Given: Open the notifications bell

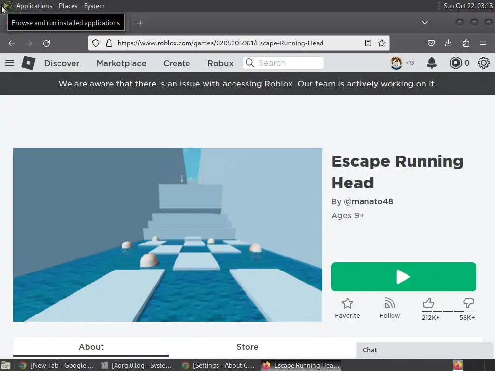Looking at the screenshot, I should pos(432,63).
